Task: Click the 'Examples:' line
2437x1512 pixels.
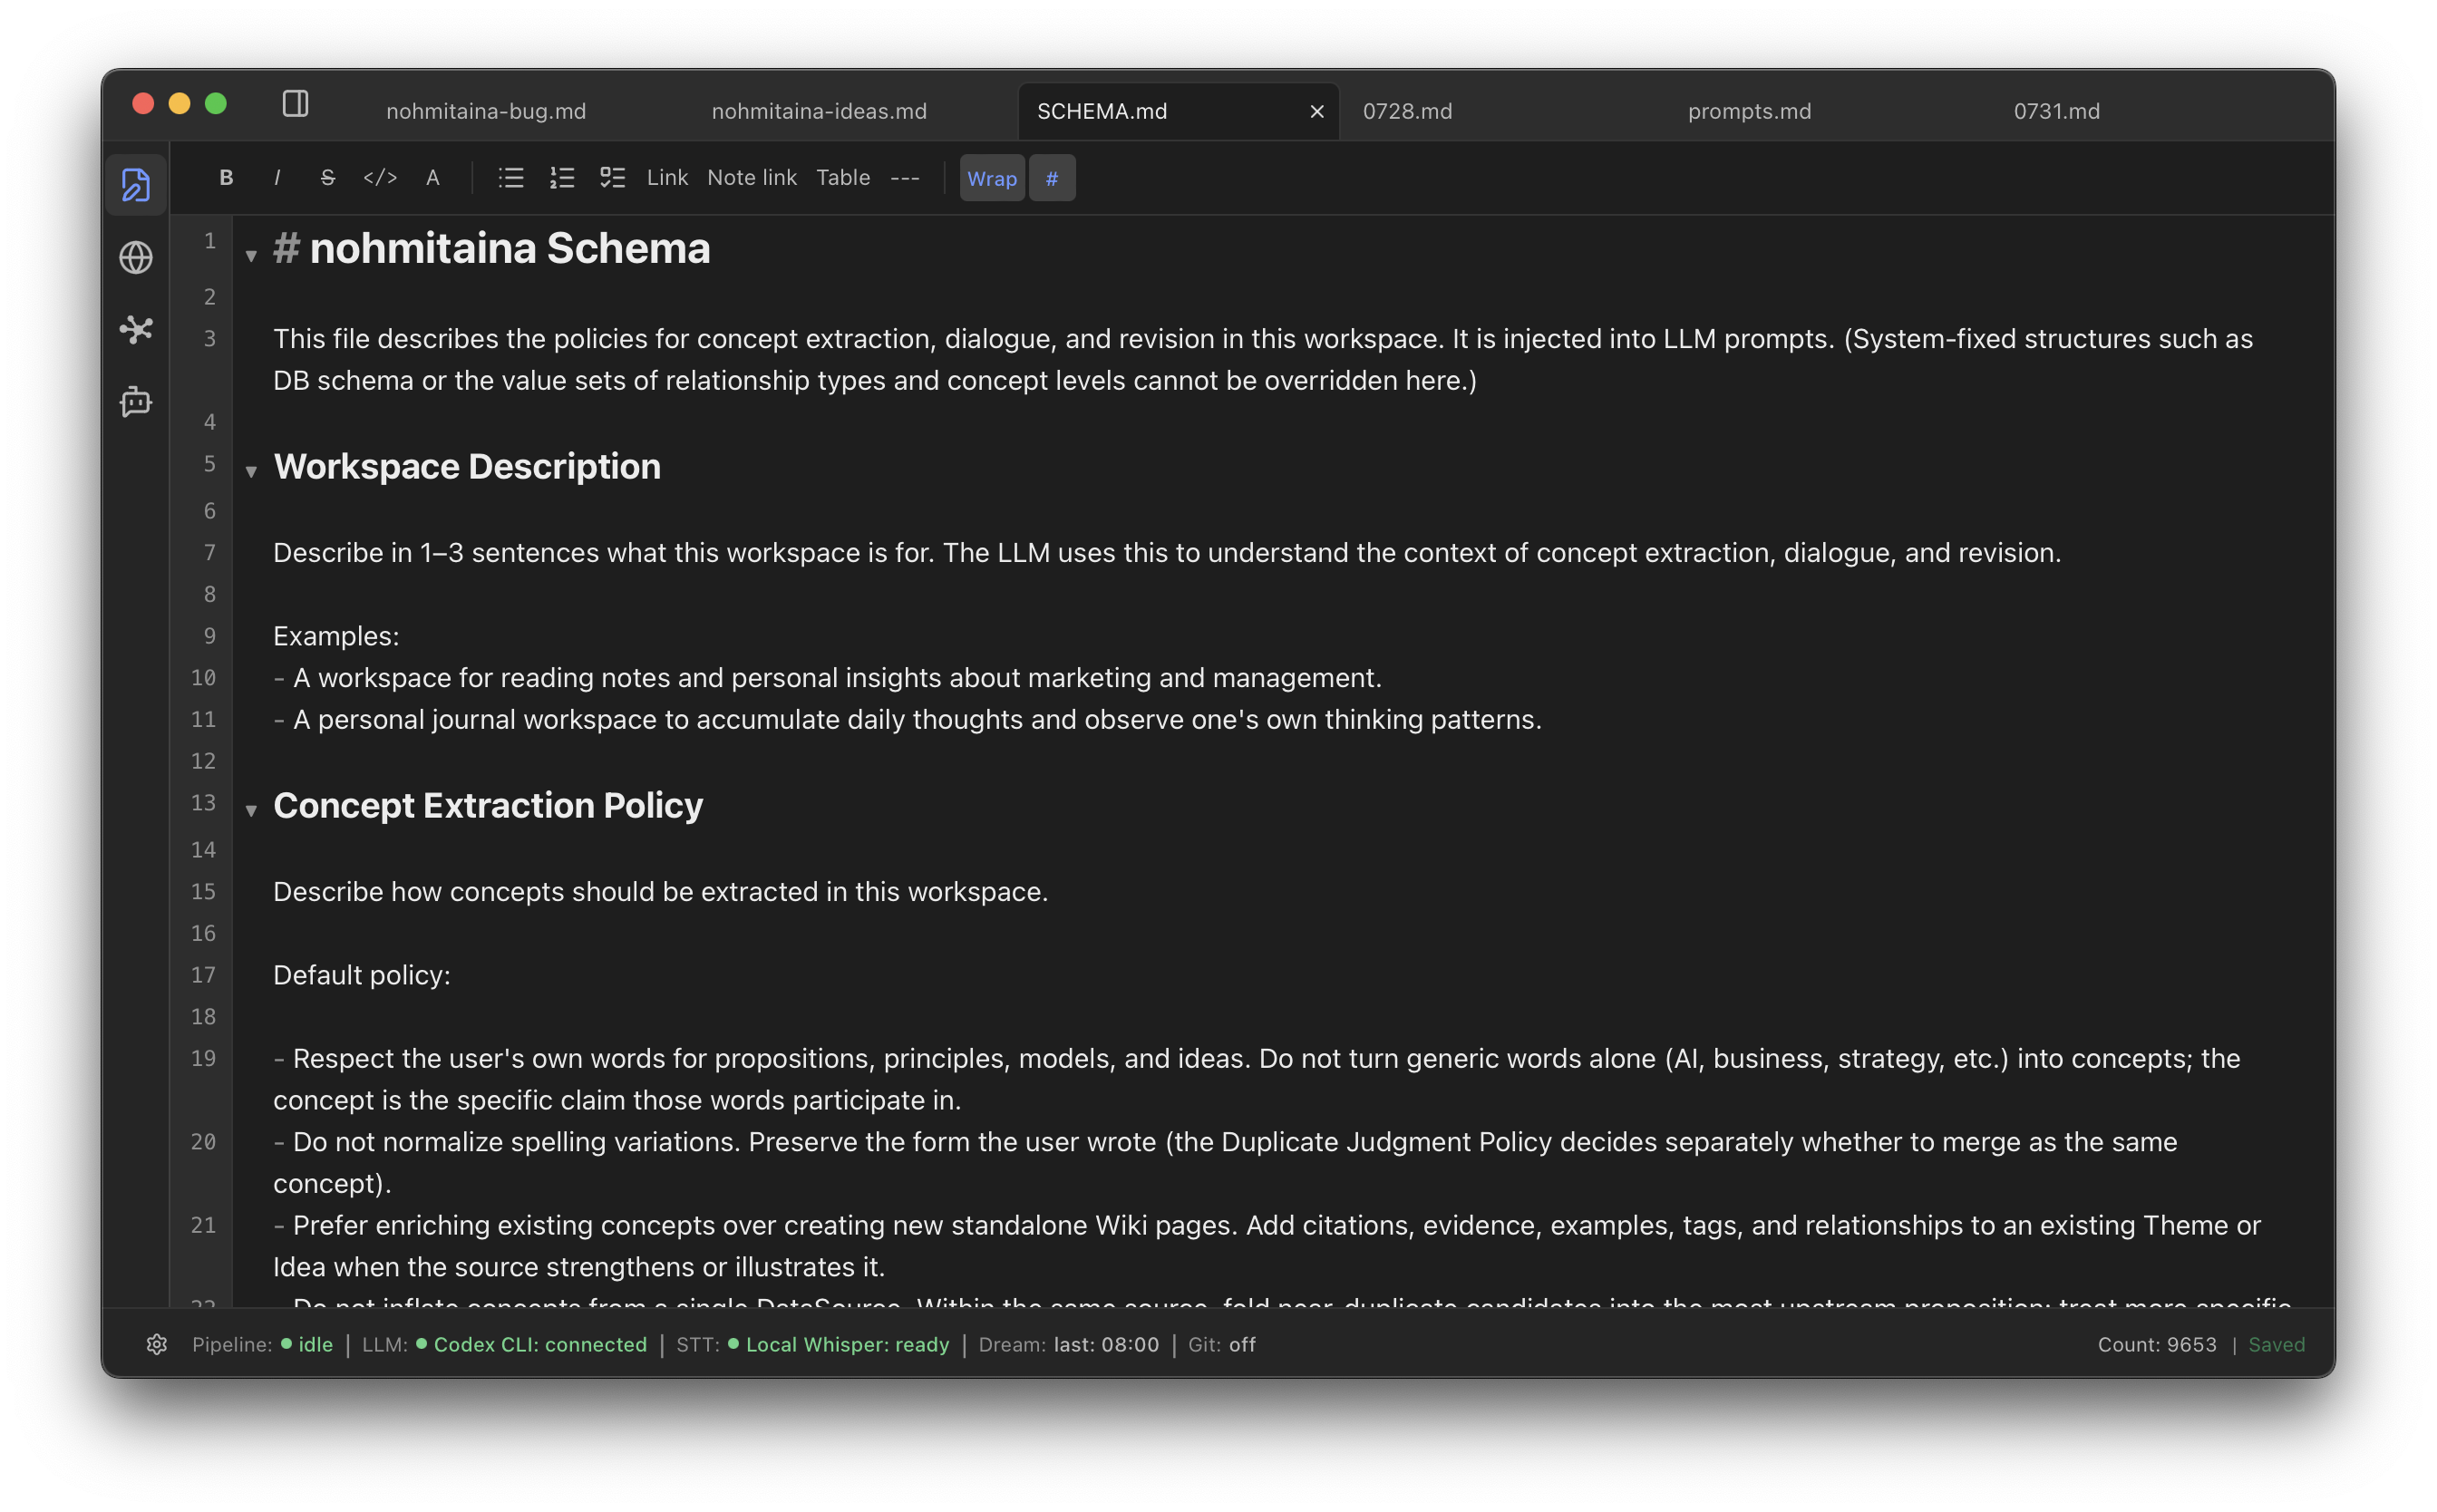Action: 336,636
